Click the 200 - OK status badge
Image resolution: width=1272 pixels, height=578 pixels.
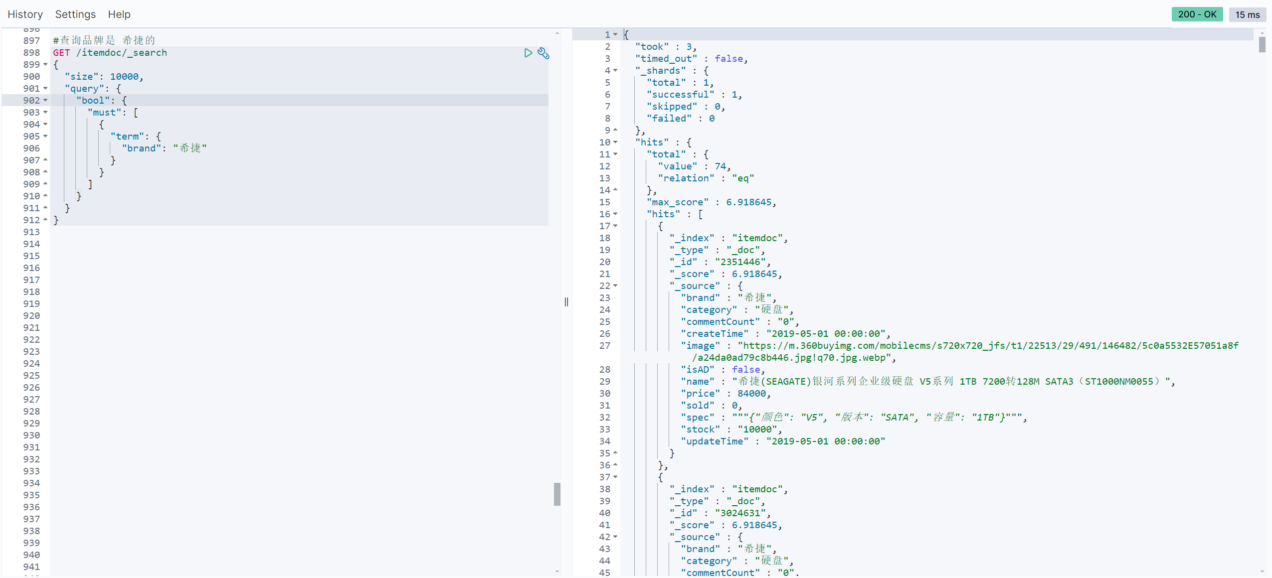(x=1197, y=14)
